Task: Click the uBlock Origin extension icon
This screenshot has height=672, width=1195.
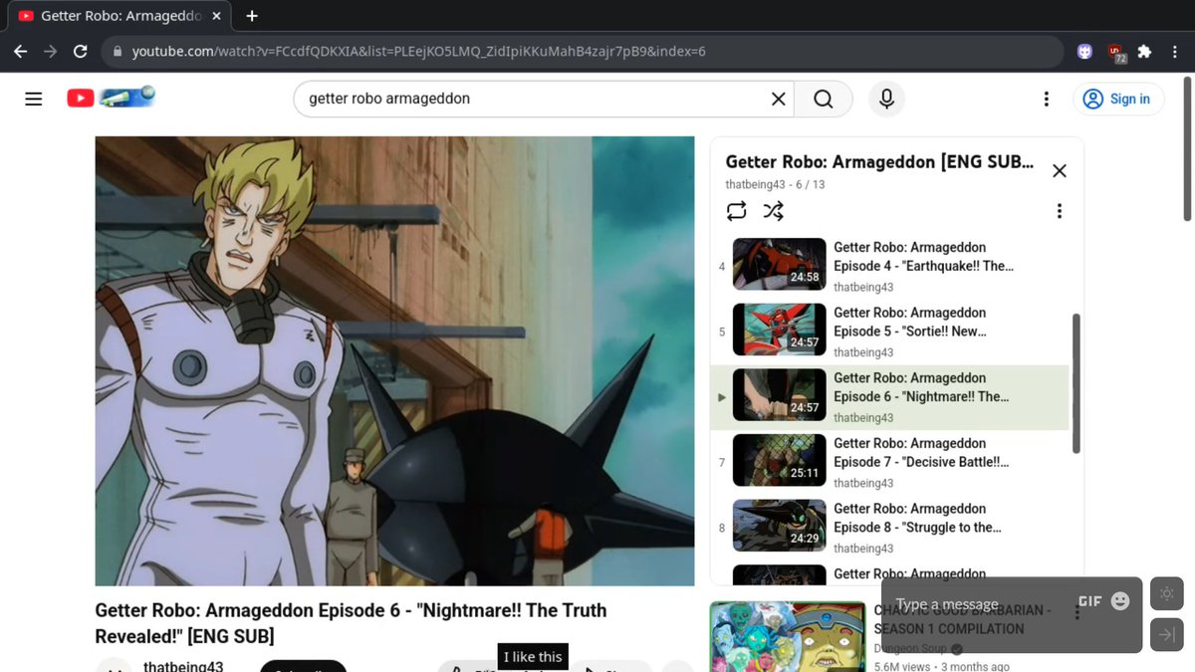Action: pos(1114,51)
